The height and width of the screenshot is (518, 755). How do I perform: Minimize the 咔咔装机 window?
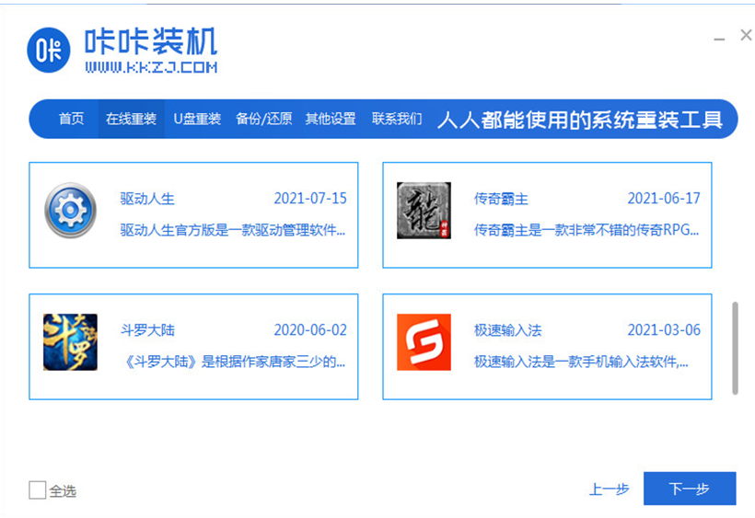[x=719, y=37]
